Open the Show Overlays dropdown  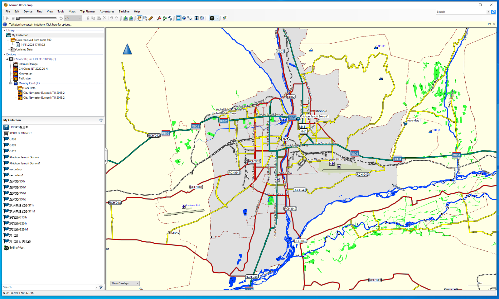coord(125,283)
